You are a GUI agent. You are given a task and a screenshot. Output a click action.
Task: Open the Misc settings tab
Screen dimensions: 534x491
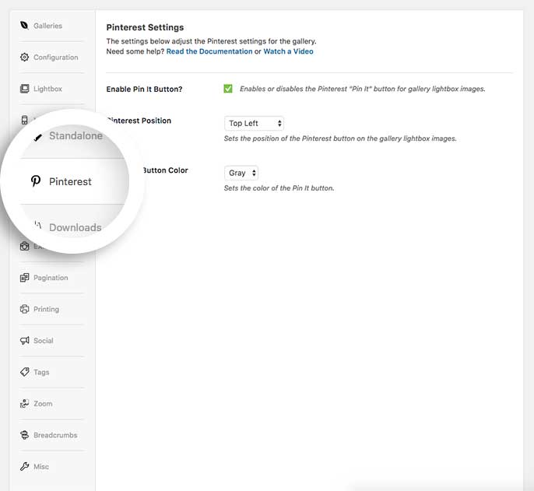(x=41, y=466)
